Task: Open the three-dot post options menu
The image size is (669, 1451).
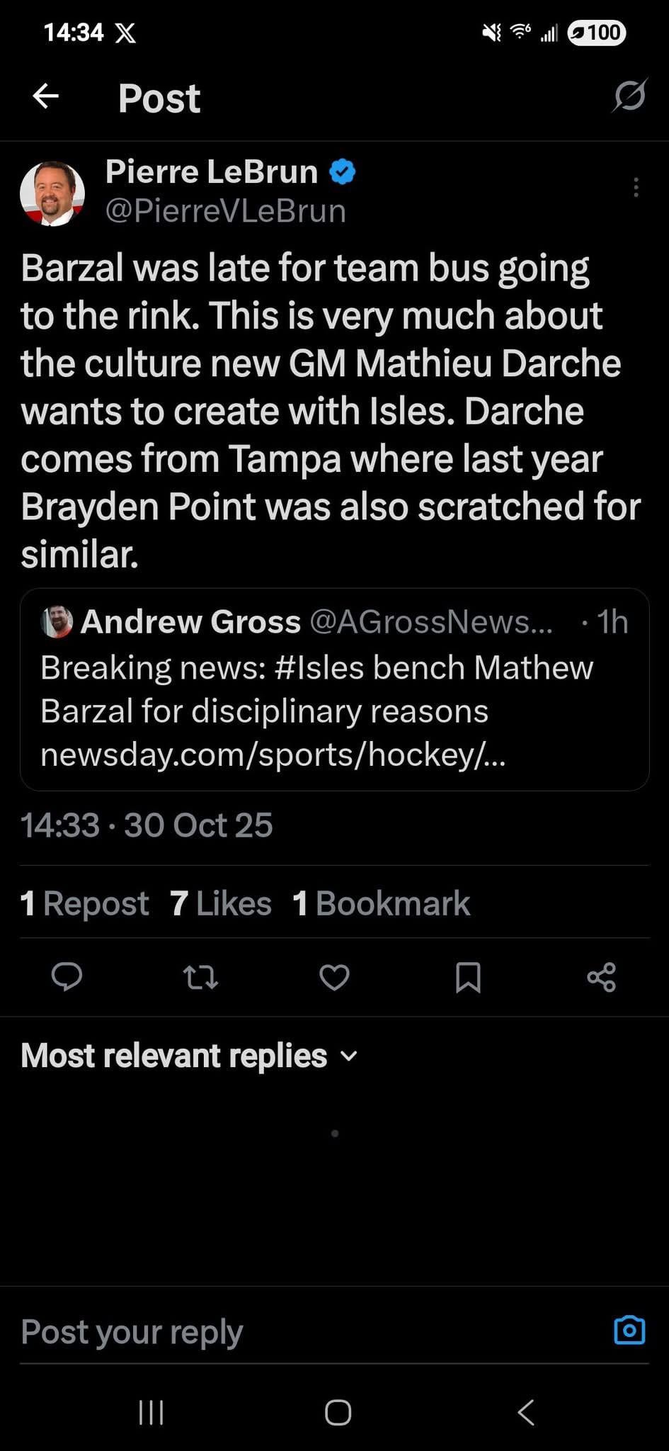Action: [636, 187]
